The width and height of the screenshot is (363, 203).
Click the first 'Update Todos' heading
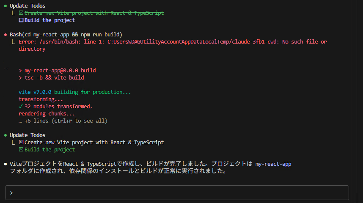tap(27, 6)
